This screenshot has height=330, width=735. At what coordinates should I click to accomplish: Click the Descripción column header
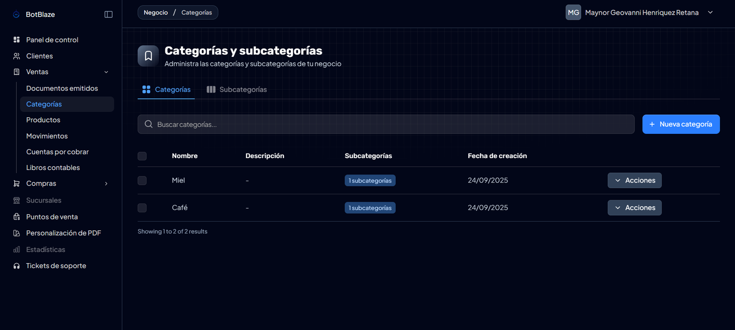click(x=265, y=156)
